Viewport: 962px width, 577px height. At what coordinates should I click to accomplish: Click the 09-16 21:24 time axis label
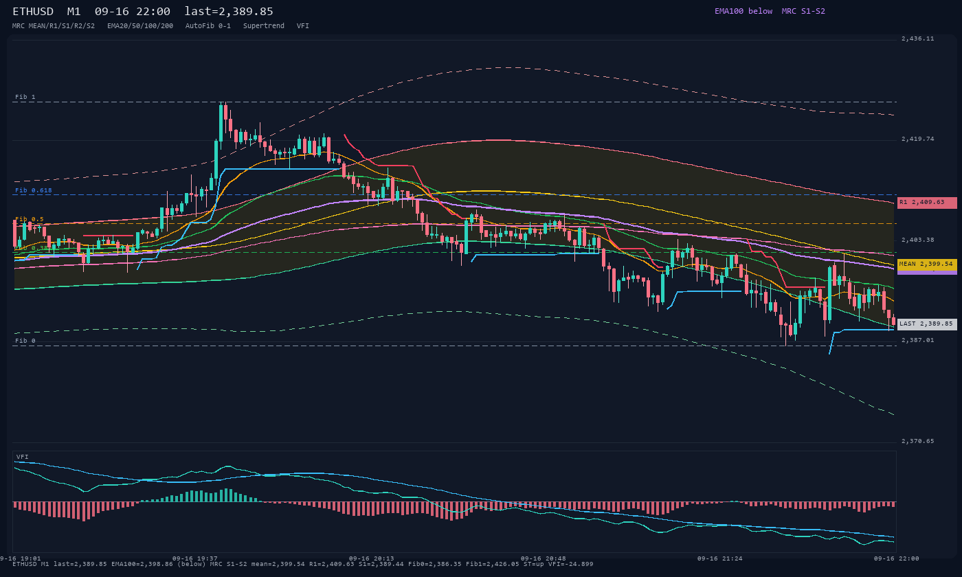pyautogui.click(x=720, y=558)
